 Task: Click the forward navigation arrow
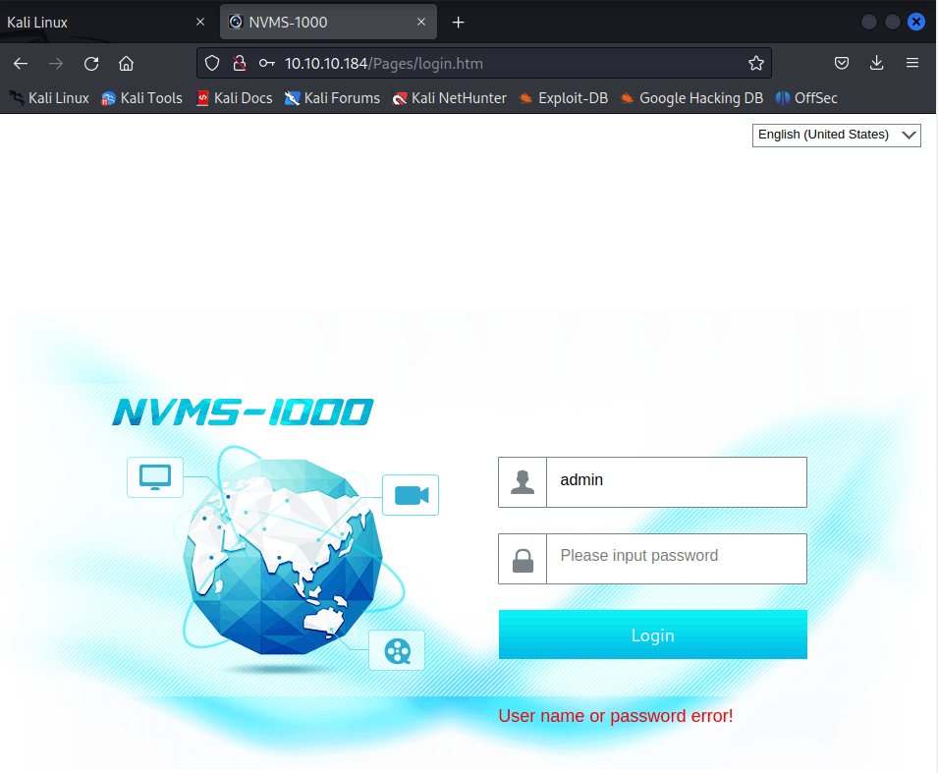coord(56,64)
